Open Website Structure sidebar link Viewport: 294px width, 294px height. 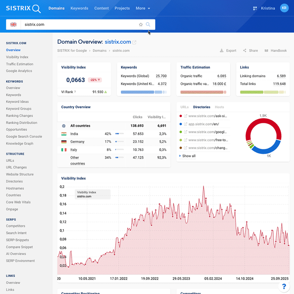20,174
